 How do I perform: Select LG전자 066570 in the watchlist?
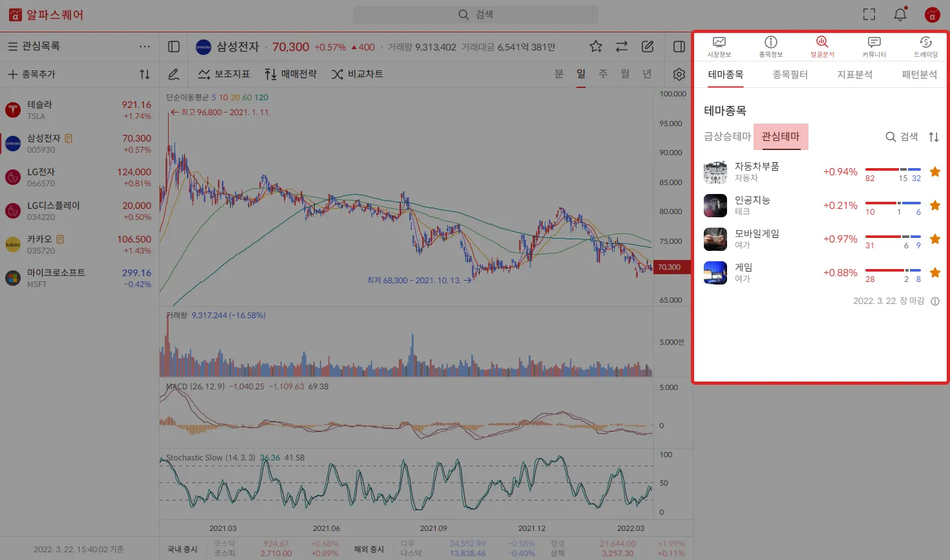click(79, 177)
